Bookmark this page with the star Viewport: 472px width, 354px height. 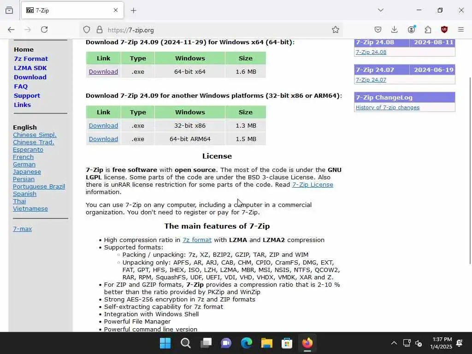pyautogui.click(x=336, y=29)
